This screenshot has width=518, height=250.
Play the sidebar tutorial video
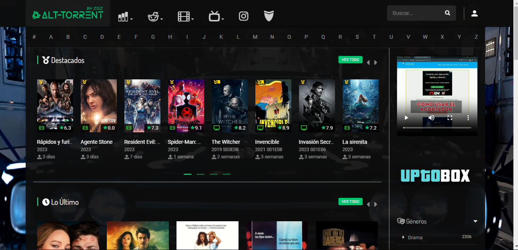[407, 118]
